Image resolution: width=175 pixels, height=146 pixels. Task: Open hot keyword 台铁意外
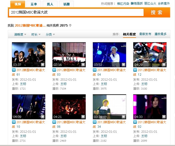(x=164, y=4)
